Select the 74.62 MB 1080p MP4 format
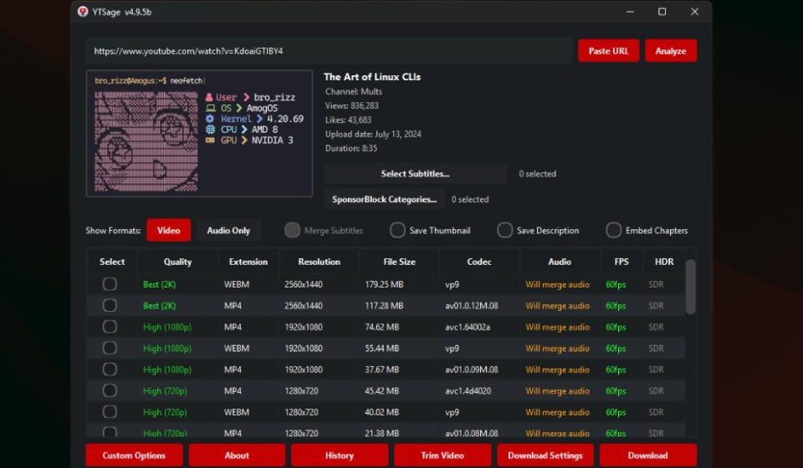This screenshot has width=803, height=468. pyautogui.click(x=110, y=327)
